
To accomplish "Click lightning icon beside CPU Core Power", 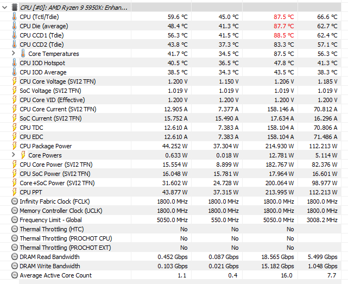I will 15,165.
